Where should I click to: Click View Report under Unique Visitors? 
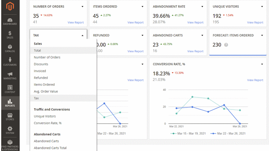(255, 23)
